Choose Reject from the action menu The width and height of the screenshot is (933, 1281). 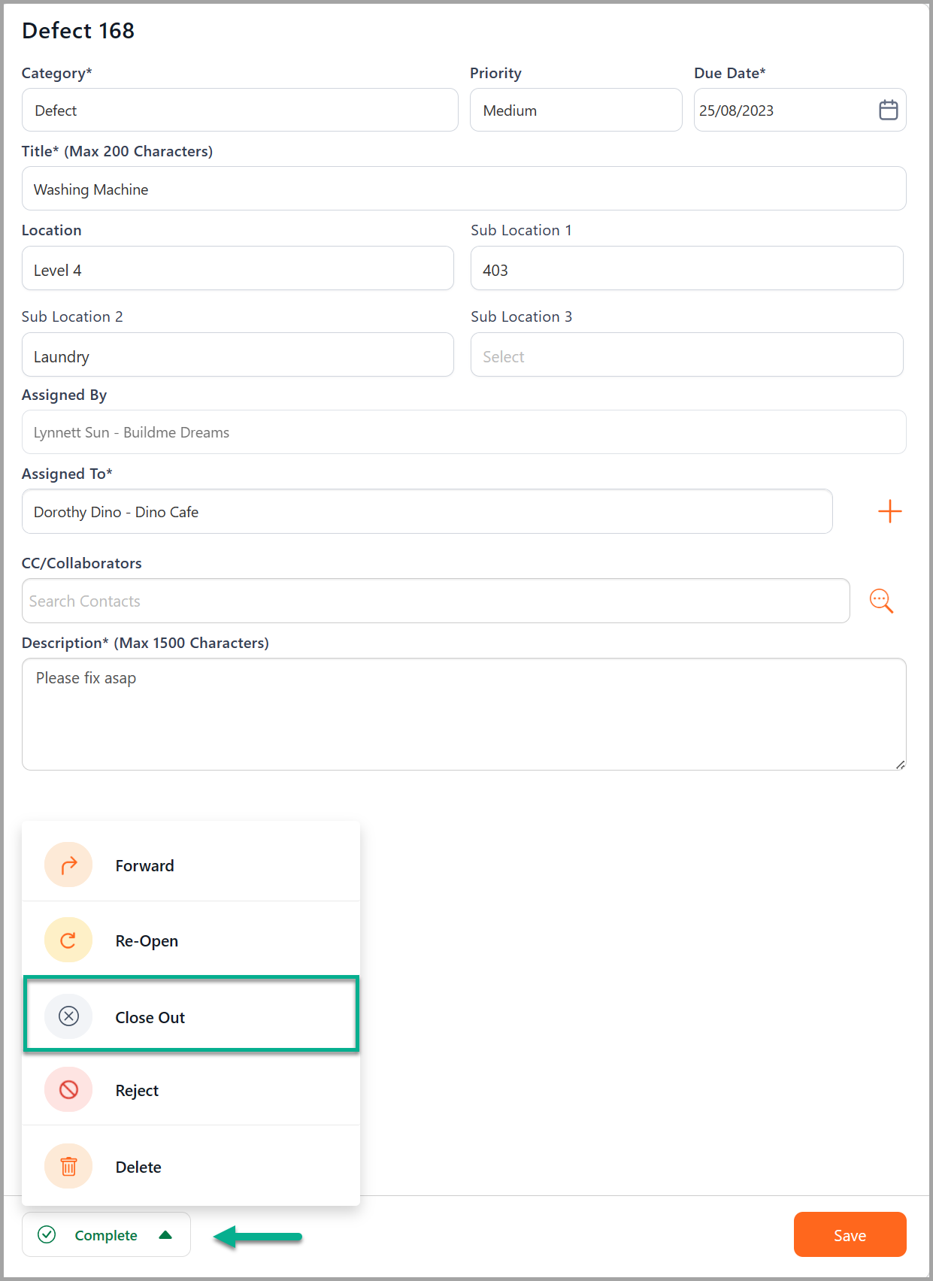pyautogui.click(x=191, y=1089)
